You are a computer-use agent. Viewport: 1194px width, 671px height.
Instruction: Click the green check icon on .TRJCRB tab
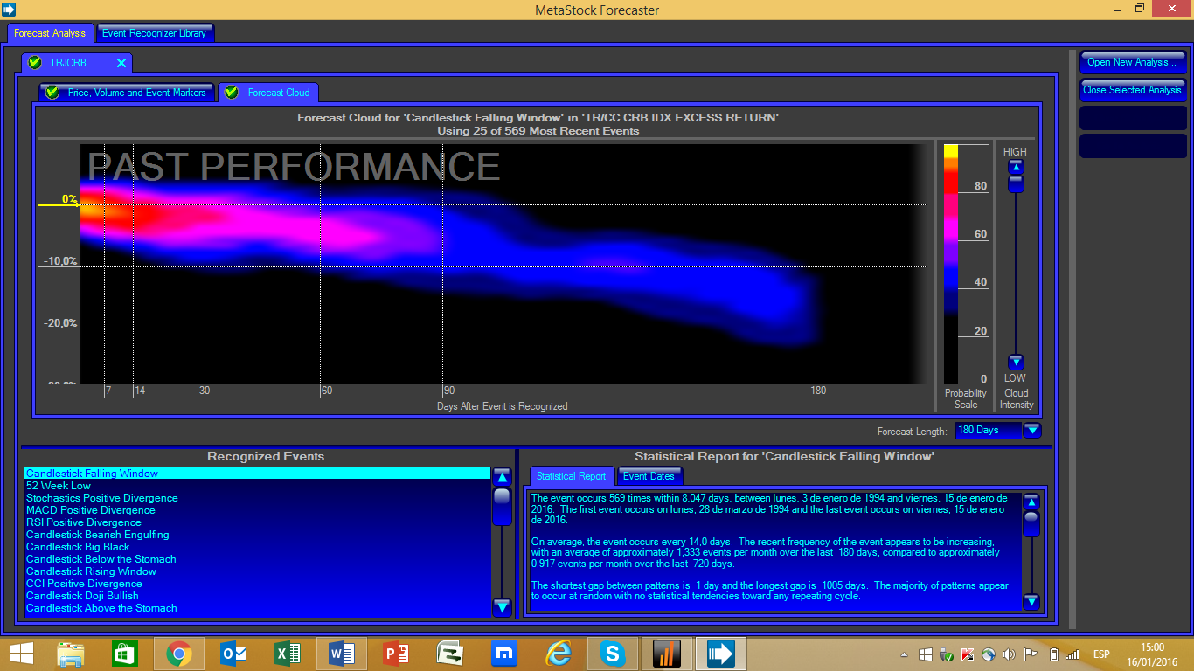click(x=35, y=63)
